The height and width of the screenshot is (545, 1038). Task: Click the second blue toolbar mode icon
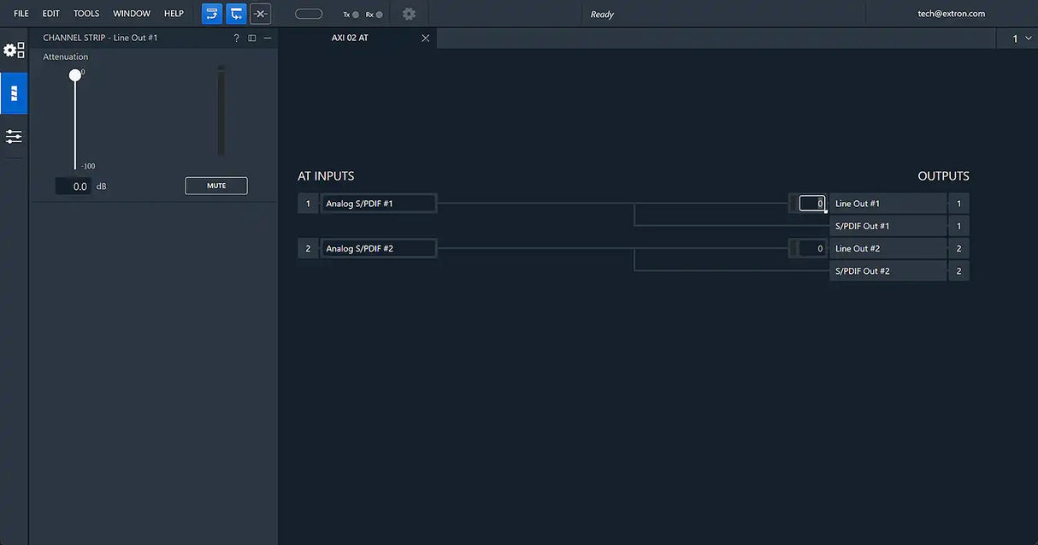coord(236,14)
